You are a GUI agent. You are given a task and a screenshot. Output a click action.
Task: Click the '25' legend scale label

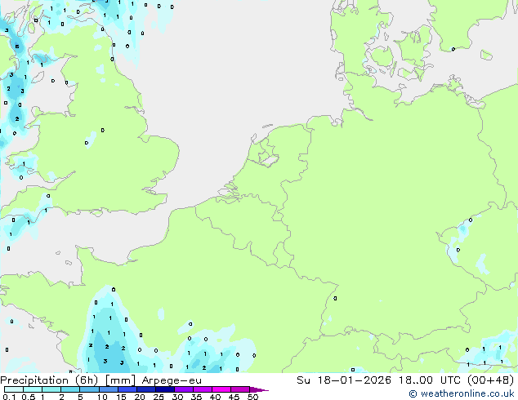tap(159, 397)
